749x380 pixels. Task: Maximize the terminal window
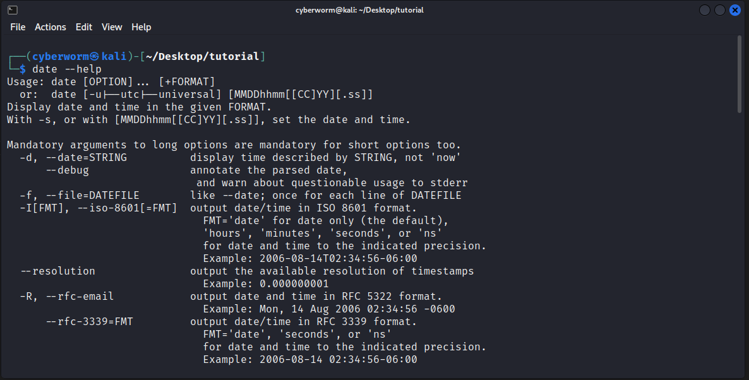click(720, 10)
